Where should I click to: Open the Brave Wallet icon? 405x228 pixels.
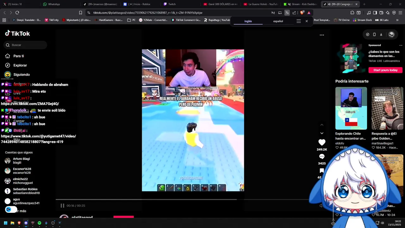click(x=381, y=13)
